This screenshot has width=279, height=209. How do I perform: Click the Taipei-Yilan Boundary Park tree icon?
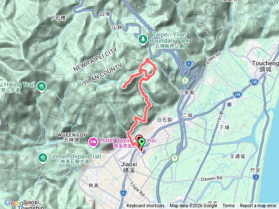pyautogui.click(x=143, y=40)
